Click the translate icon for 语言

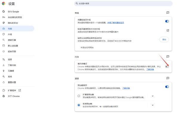[x=4, y=59]
